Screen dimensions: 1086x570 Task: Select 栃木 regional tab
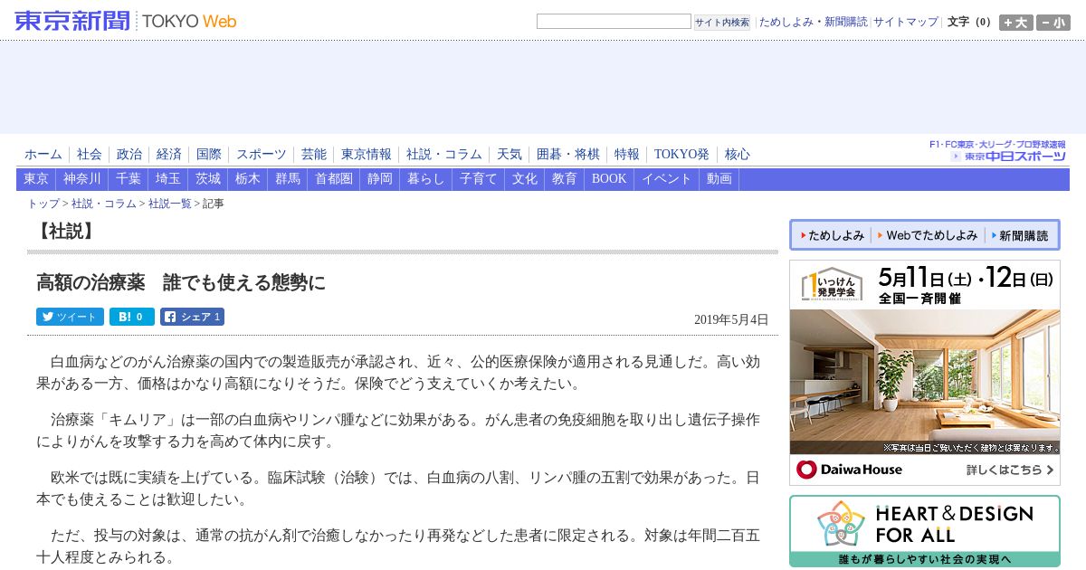(x=248, y=179)
